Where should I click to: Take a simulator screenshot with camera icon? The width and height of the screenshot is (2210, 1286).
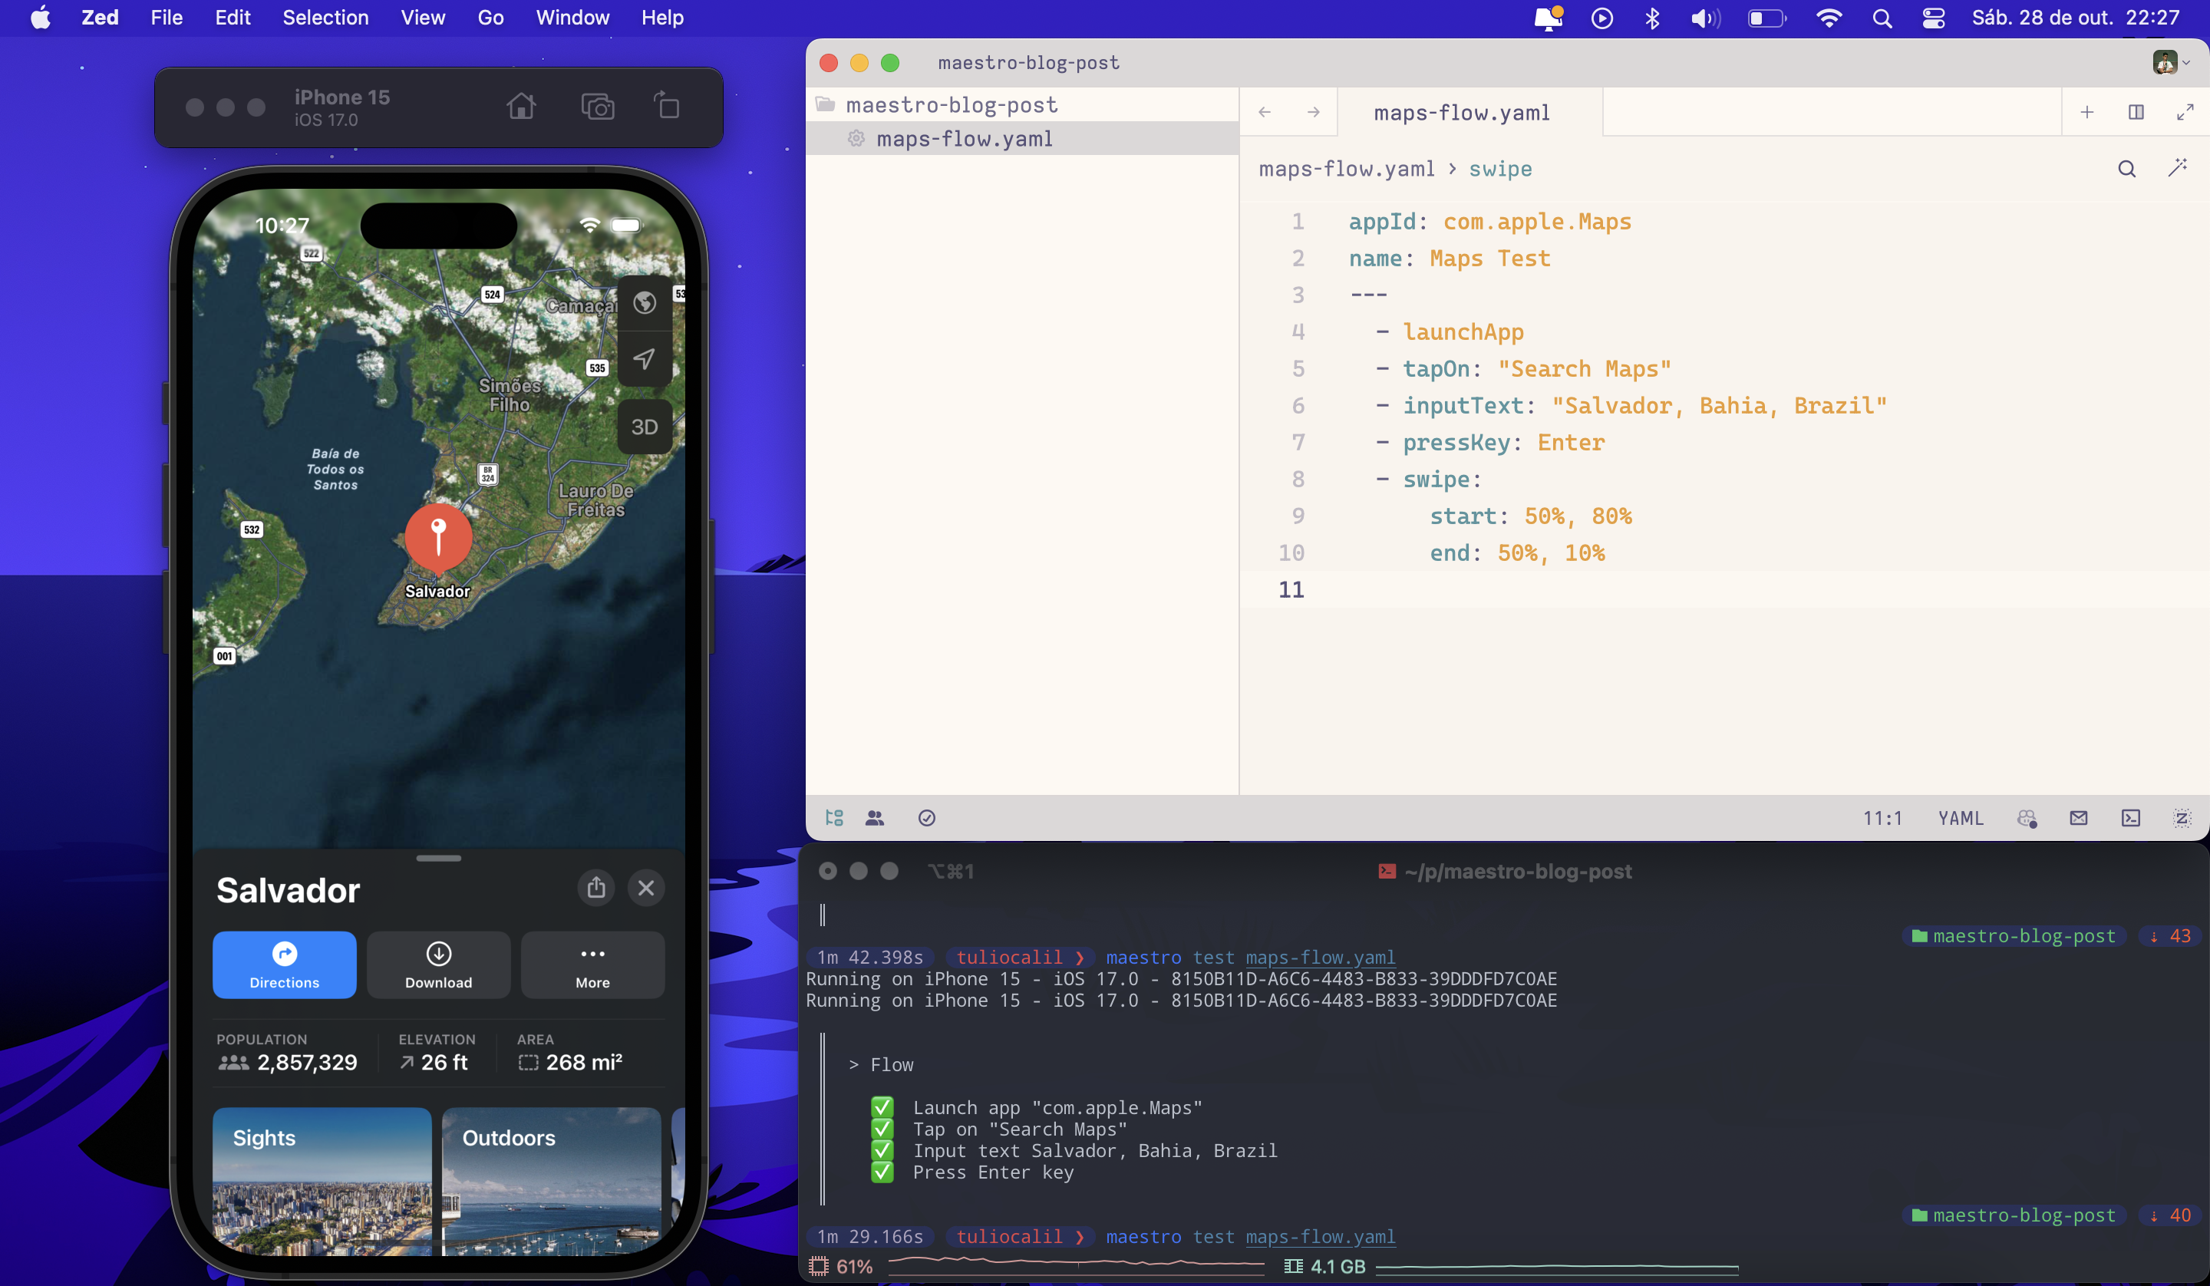[597, 107]
